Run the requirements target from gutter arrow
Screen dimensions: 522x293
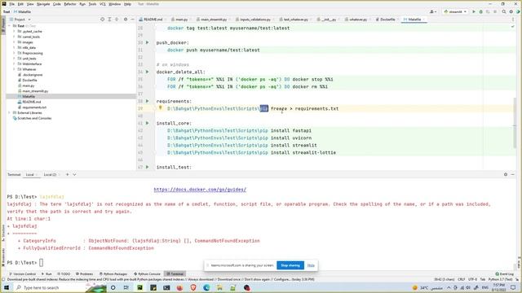[x=148, y=101]
